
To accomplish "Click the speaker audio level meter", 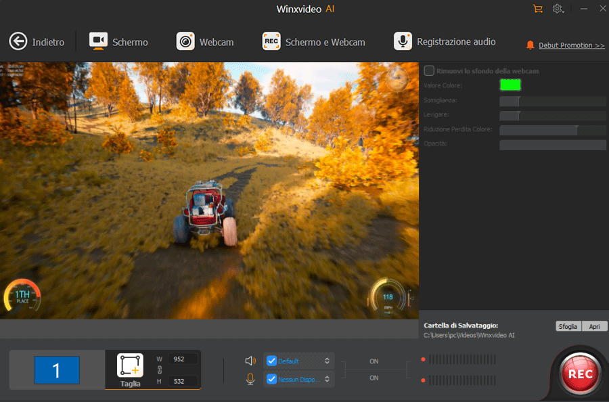I will tap(461, 359).
